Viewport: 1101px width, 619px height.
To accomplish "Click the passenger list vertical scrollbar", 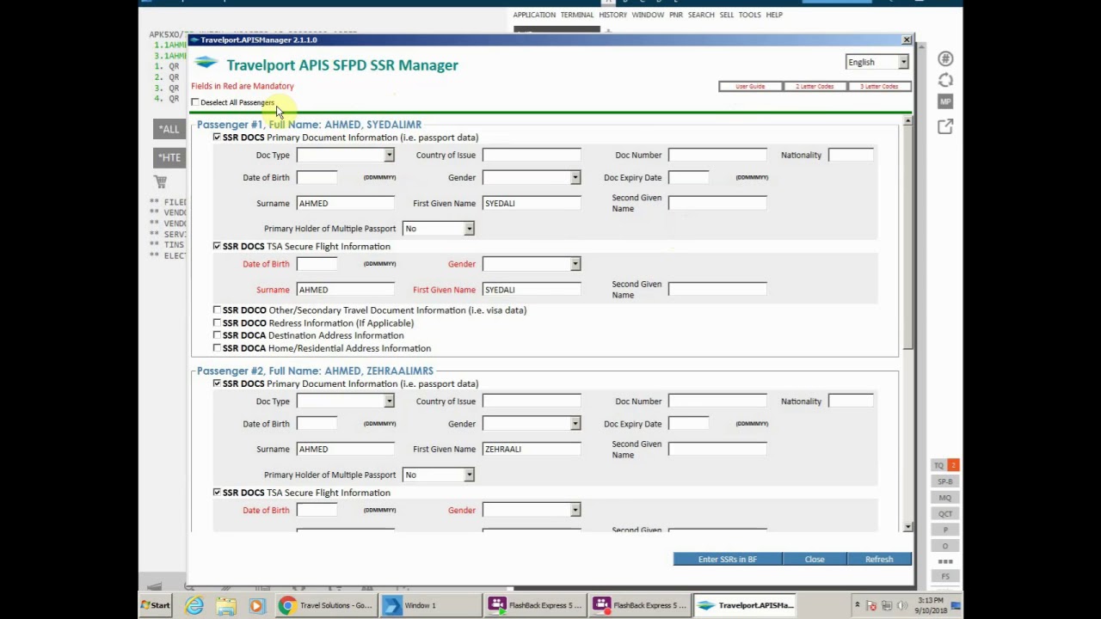I will pos(907,325).
